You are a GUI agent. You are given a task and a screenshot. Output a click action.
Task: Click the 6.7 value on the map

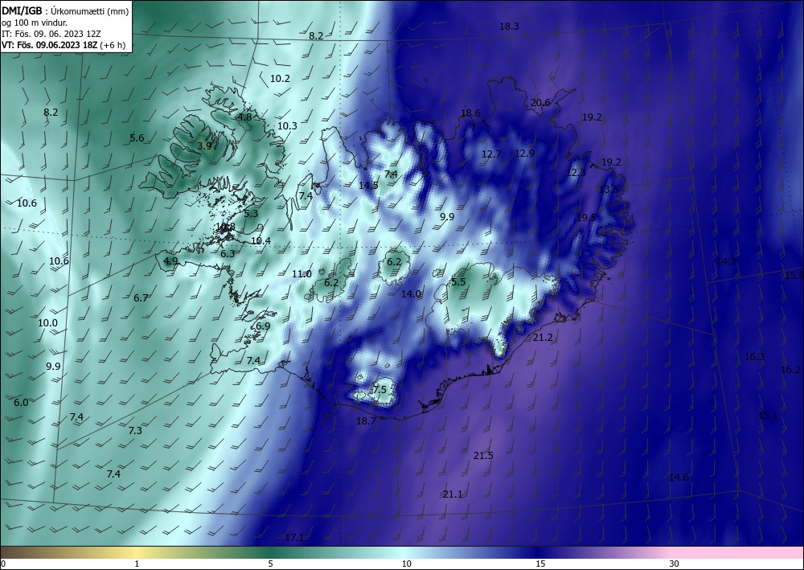click(141, 297)
